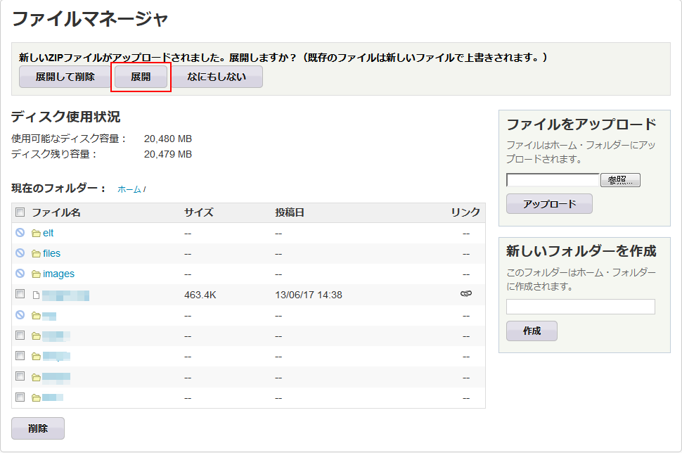Click the new folder name input field

click(x=581, y=307)
